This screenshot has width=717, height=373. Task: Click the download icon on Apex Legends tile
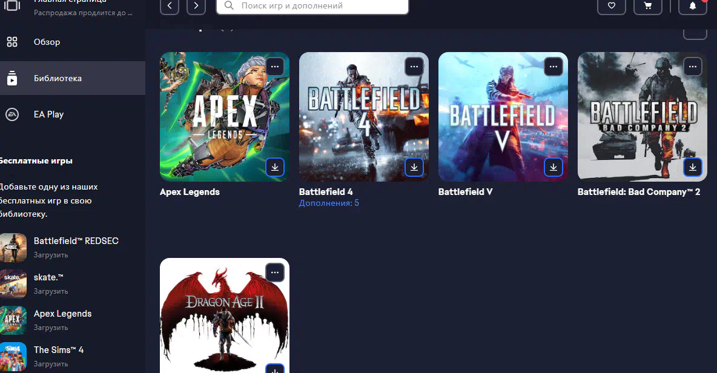coord(275,167)
